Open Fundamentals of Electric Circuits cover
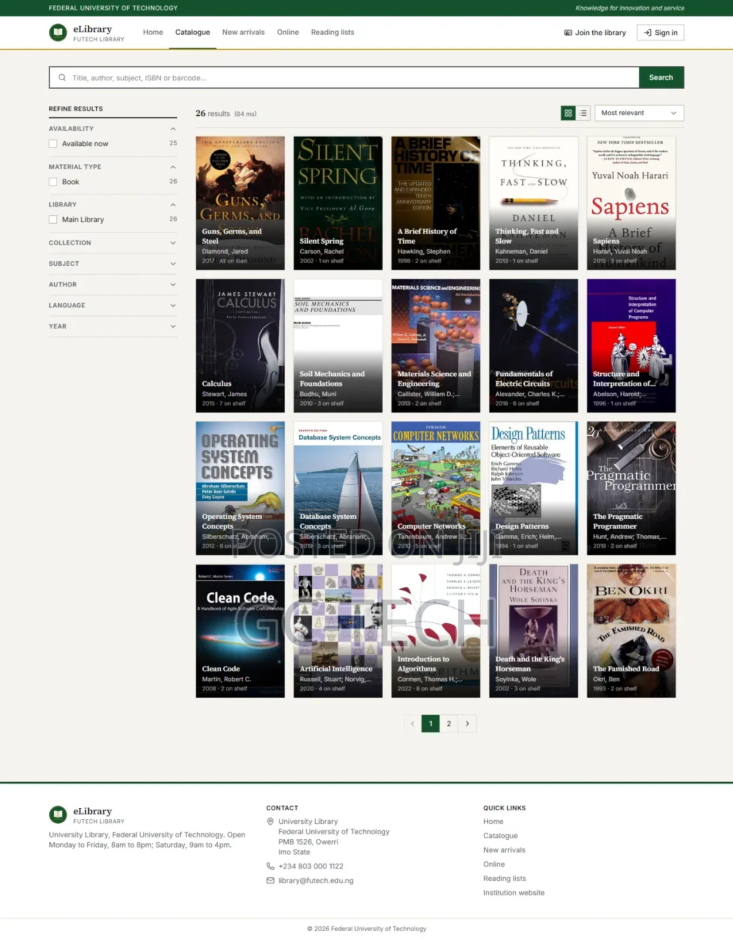This screenshot has height=939, width=733. (x=533, y=346)
